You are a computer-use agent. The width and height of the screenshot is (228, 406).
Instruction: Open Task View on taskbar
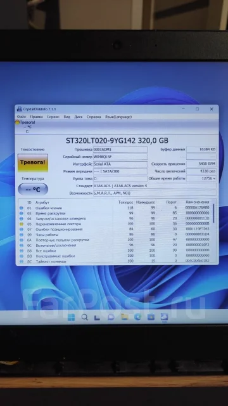[x=97, y=317]
